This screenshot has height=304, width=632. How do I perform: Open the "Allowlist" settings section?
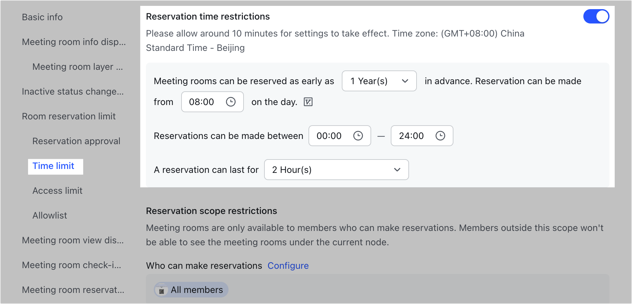click(50, 215)
